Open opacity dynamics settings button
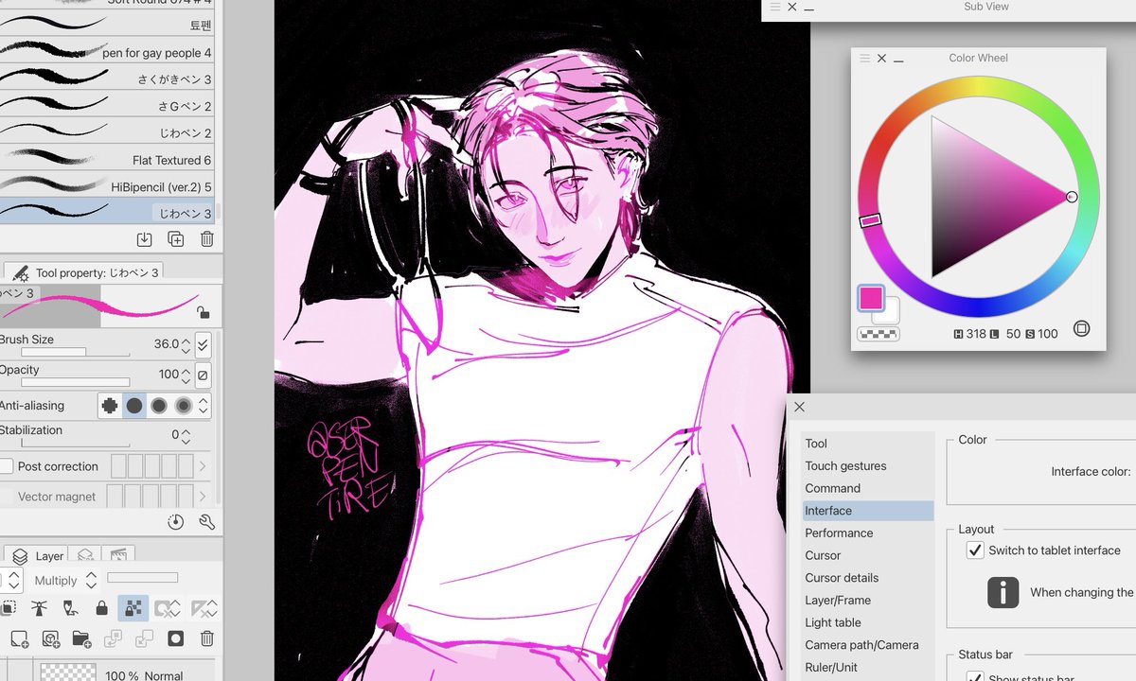1136x681 pixels. (203, 375)
